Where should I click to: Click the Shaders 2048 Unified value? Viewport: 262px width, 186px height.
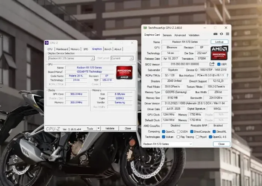(174, 81)
